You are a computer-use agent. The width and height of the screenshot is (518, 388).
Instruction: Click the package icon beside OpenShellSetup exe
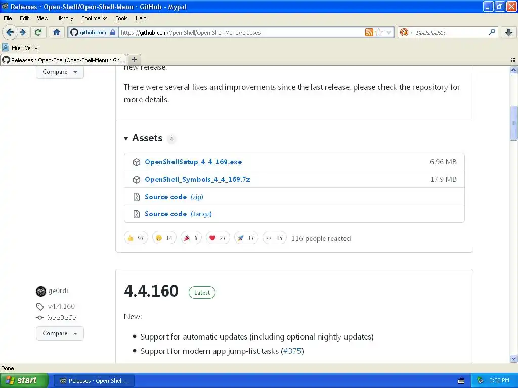[x=137, y=162]
